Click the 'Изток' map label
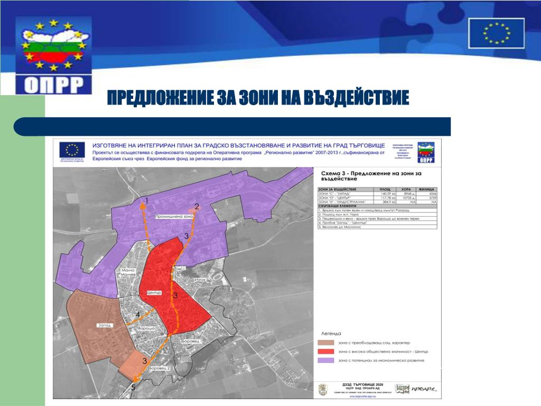 200,280
